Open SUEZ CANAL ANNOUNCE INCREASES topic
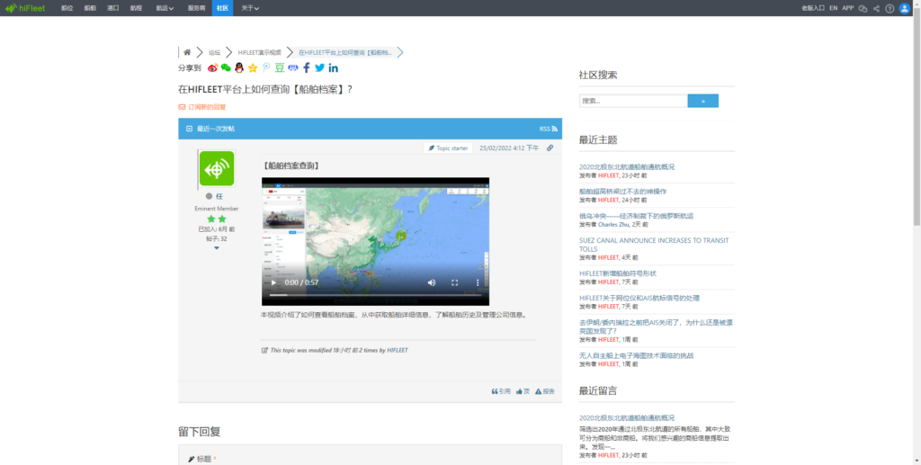Viewport: 921px width, 465px height. 654,245
